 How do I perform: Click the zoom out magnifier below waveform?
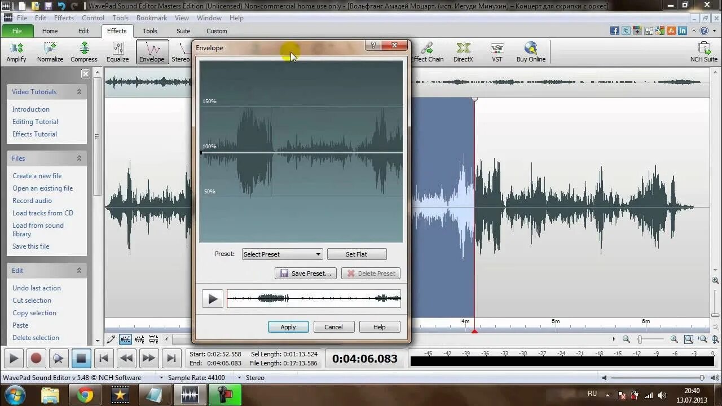pos(626,339)
